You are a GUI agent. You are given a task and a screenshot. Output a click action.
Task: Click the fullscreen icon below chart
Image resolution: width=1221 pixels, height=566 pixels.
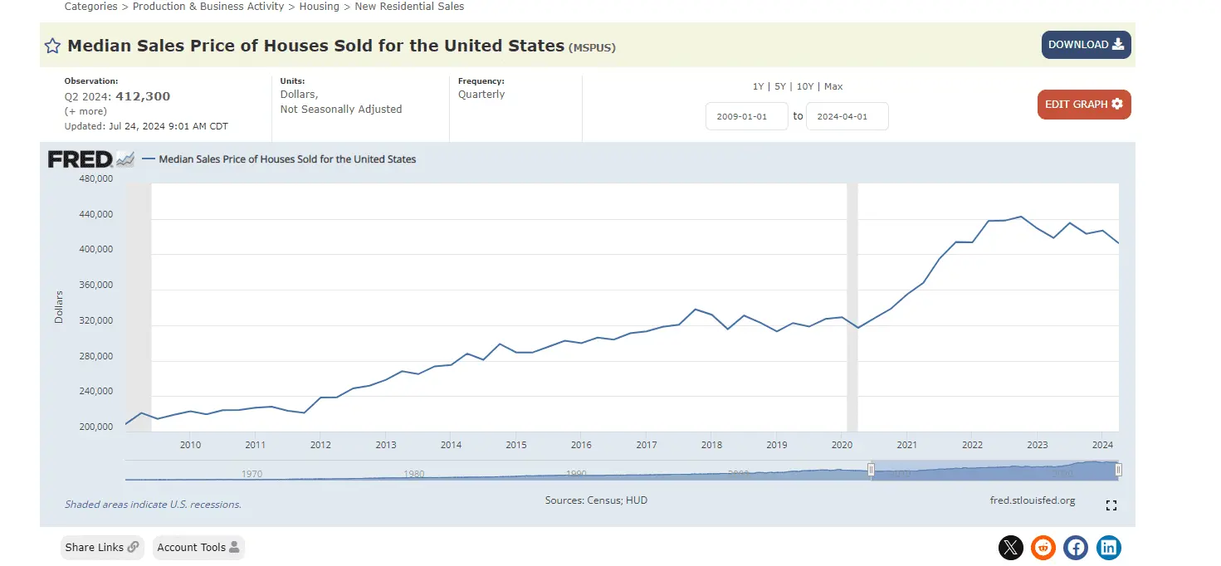tap(1111, 505)
